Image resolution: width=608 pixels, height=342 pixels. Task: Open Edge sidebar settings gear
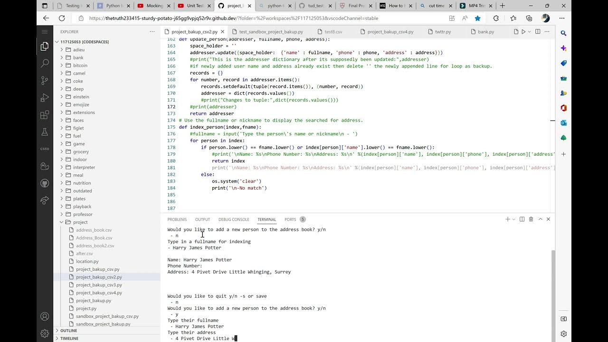tap(563, 334)
